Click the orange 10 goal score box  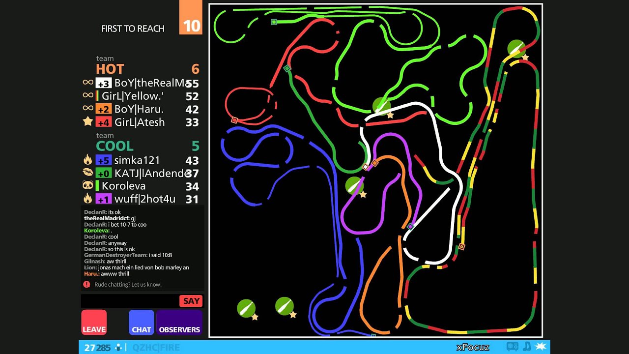coord(191,17)
